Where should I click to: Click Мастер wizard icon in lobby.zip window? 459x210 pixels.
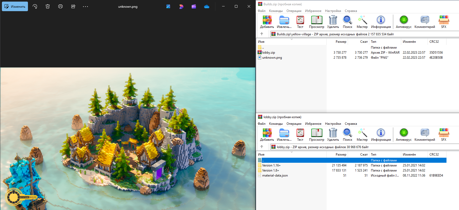point(362,135)
